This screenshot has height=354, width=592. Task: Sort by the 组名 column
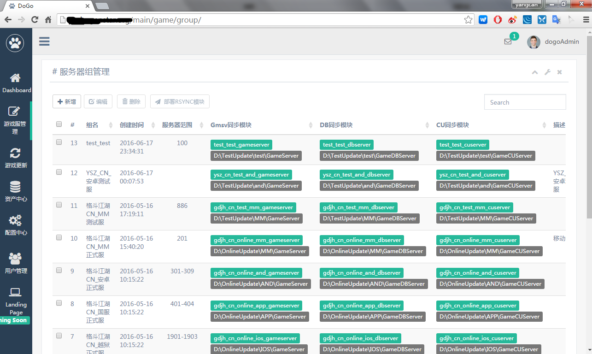tap(99, 125)
